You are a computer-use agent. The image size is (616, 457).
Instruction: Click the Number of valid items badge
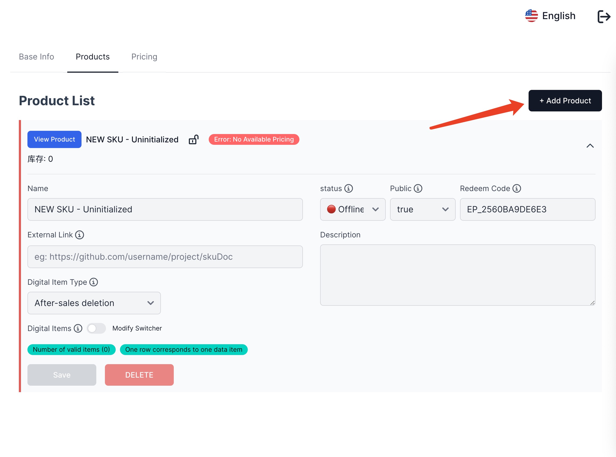pyautogui.click(x=70, y=349)
